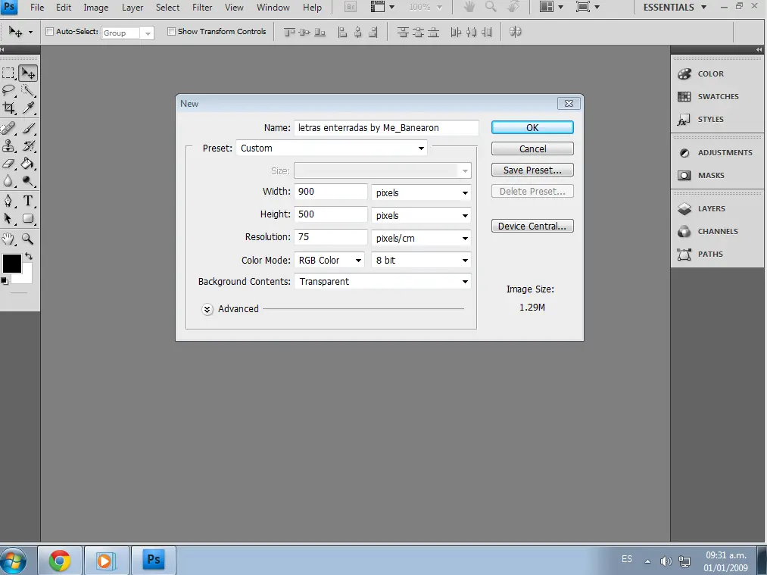767x575 pixels.
Task: Select the Clone Stamp tool
Action: [8, 145]
